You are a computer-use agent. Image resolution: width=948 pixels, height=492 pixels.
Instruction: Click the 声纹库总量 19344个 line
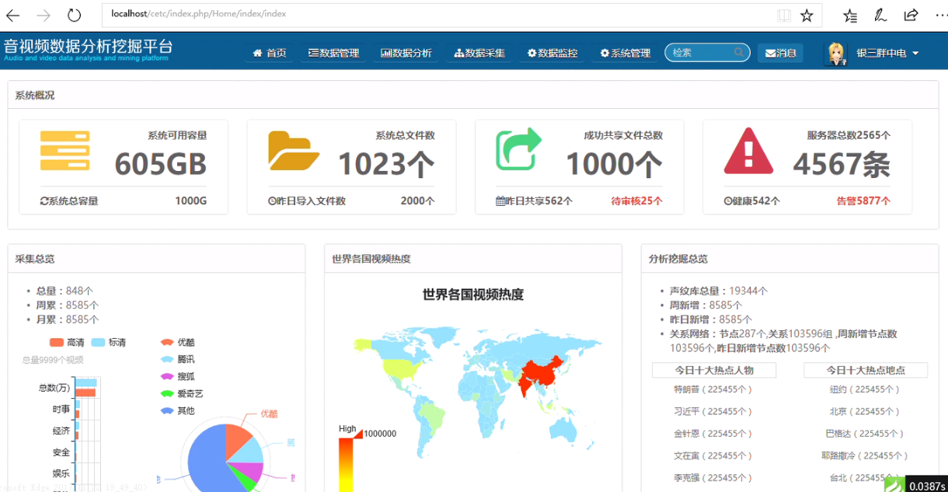pos(719,291)
